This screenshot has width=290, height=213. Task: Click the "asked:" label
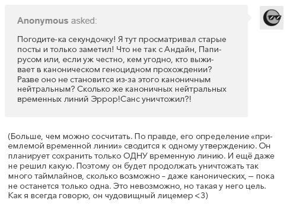click(84, 21)
